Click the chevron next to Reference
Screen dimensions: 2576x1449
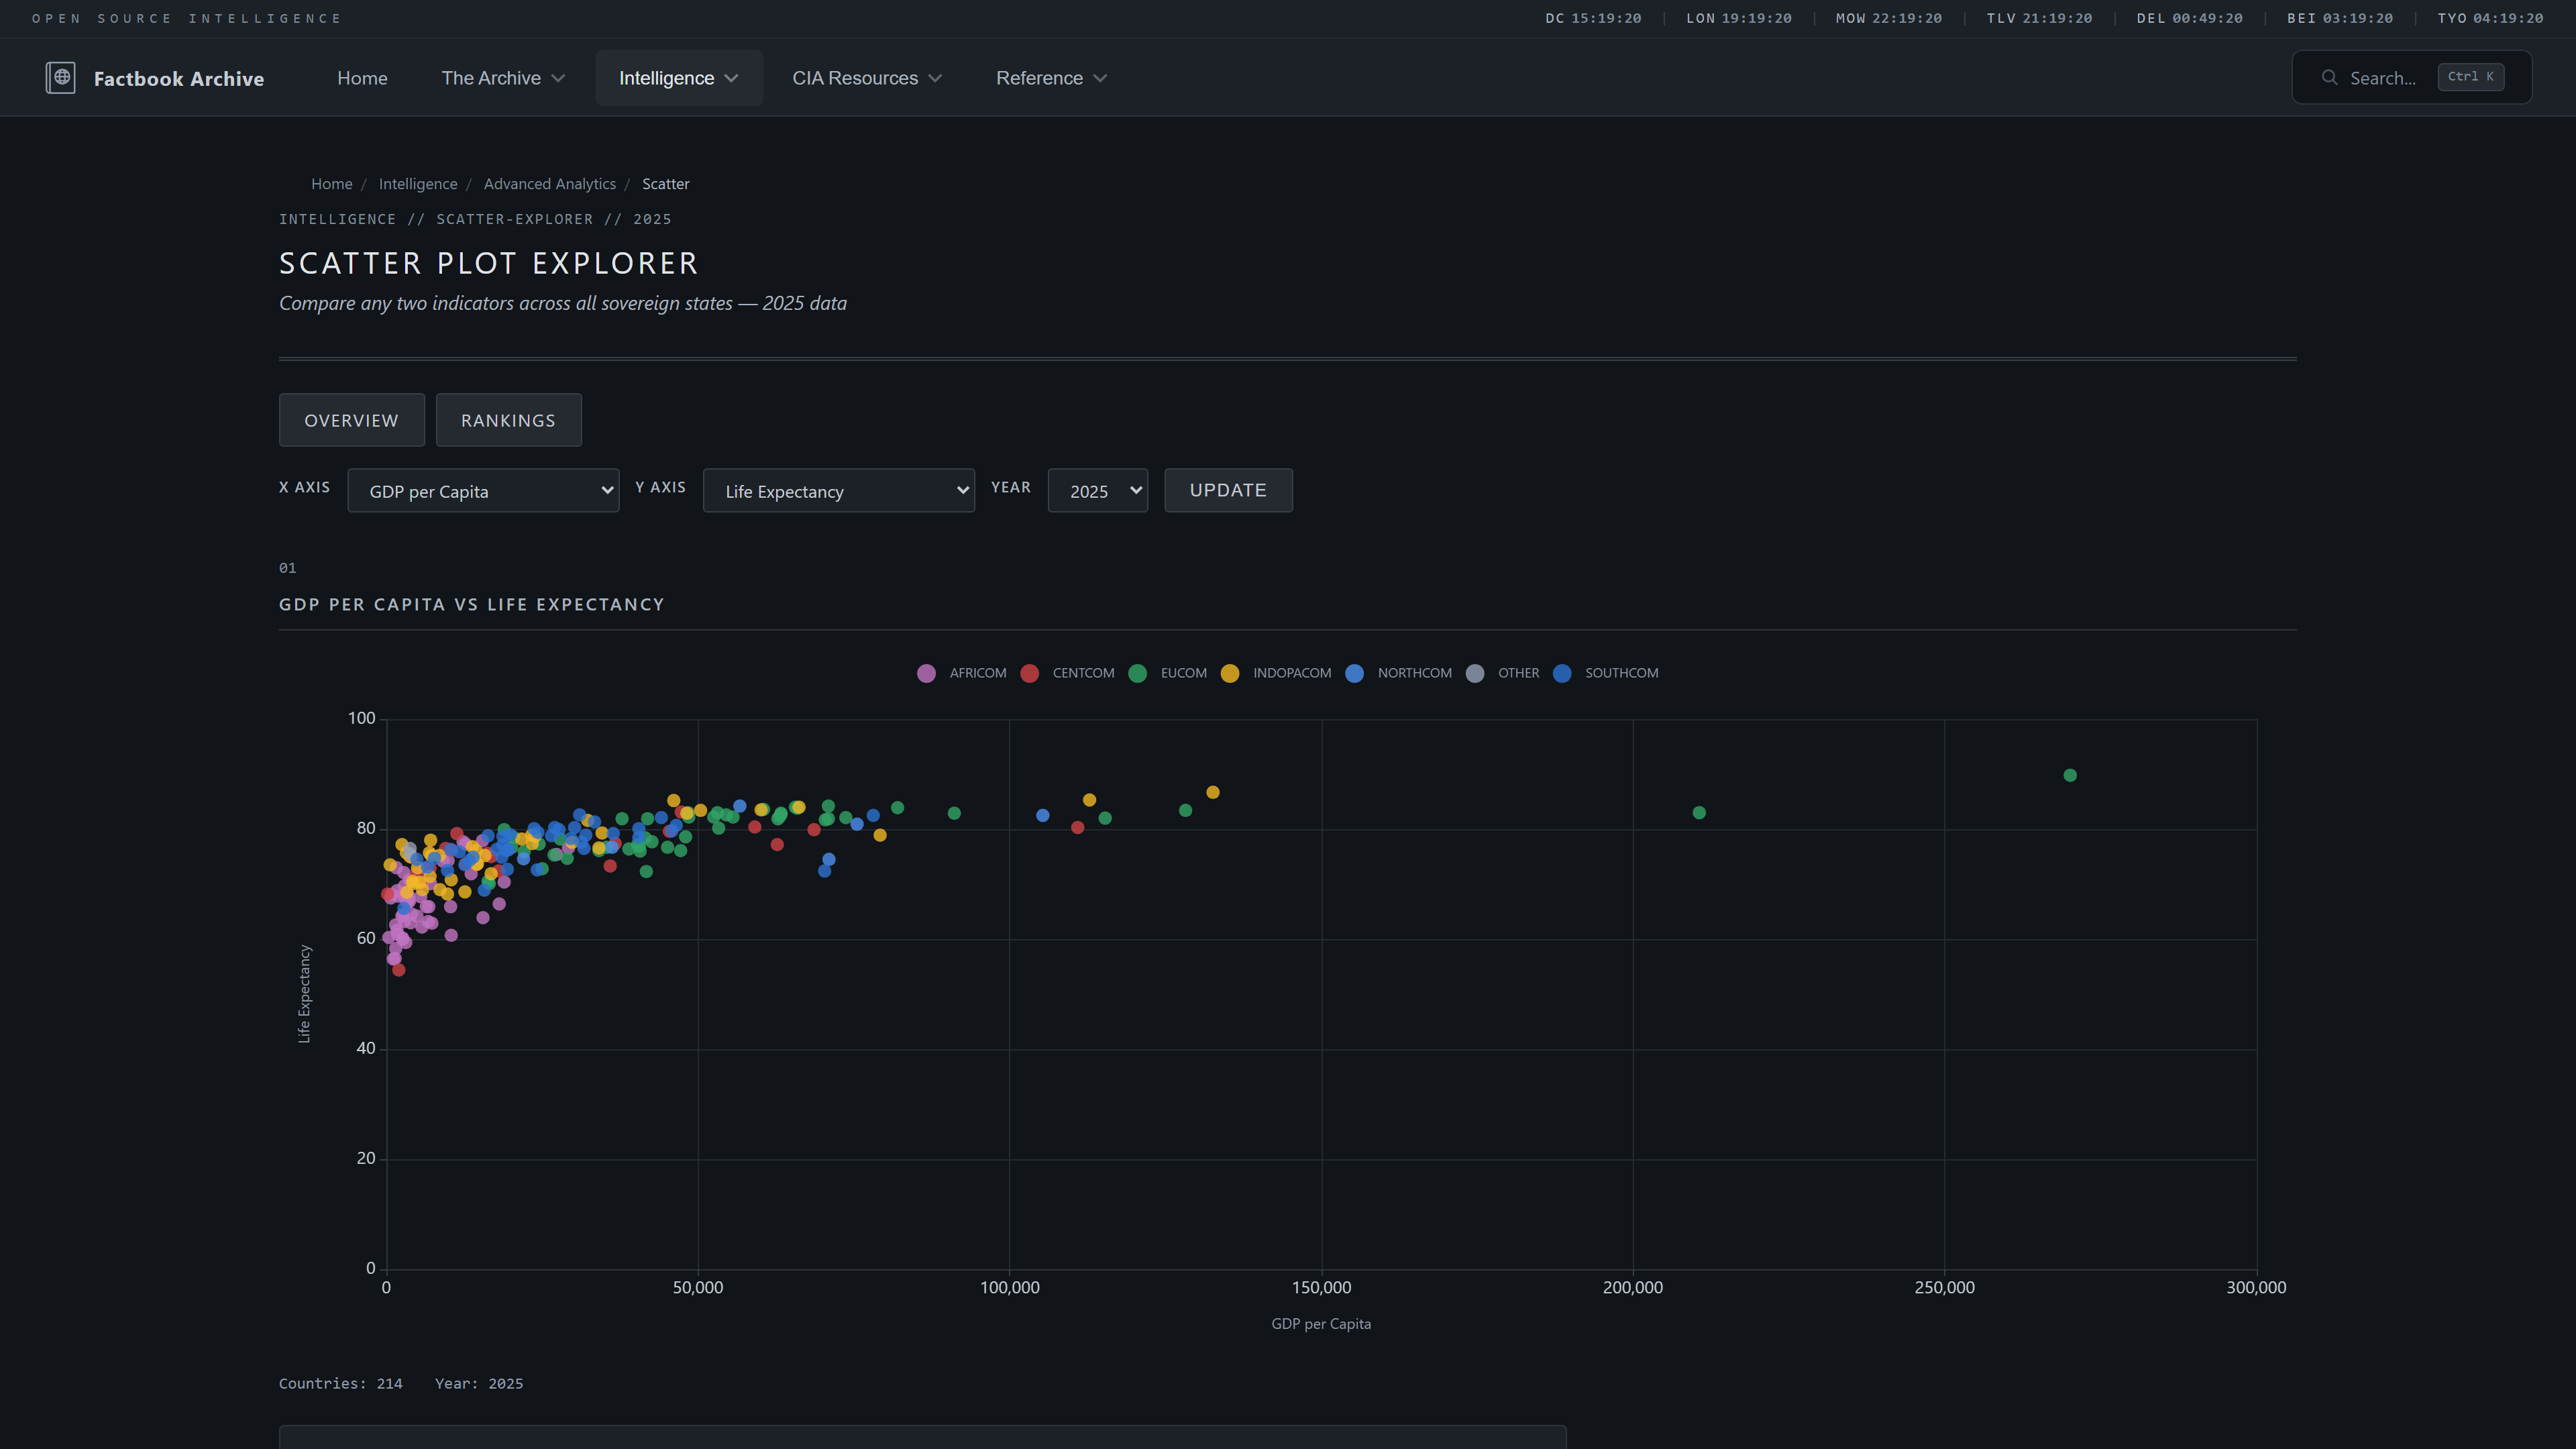tap(1100, 78)
